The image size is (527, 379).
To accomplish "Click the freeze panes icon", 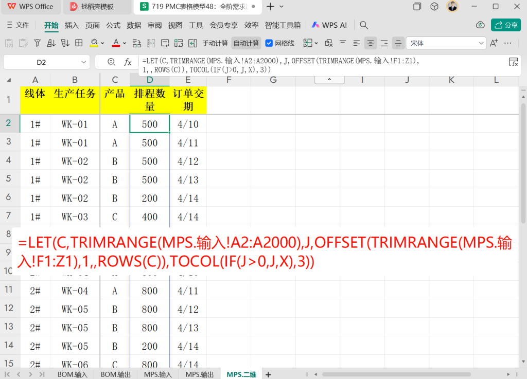I will 308,43.
